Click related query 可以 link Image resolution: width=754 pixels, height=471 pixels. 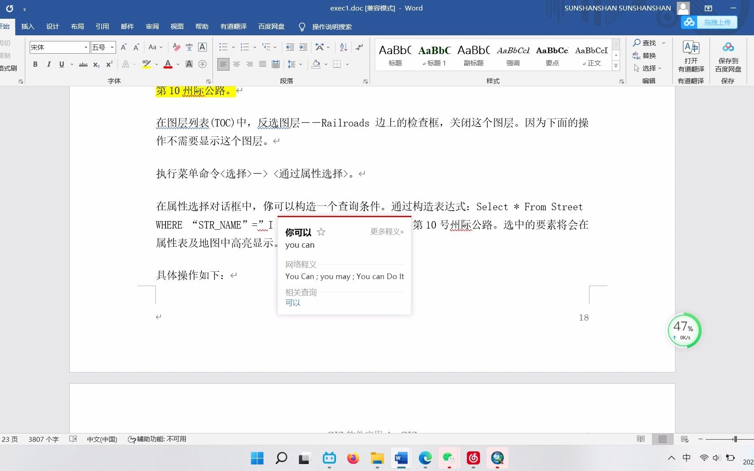click(293, 303)
